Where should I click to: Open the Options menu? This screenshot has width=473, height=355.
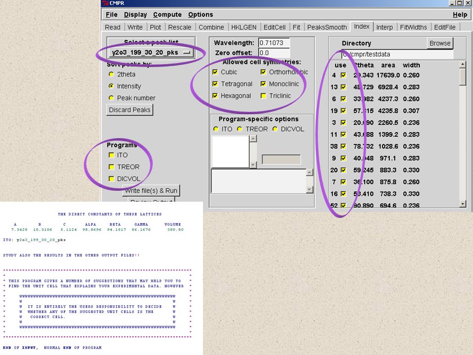(201, 14)
